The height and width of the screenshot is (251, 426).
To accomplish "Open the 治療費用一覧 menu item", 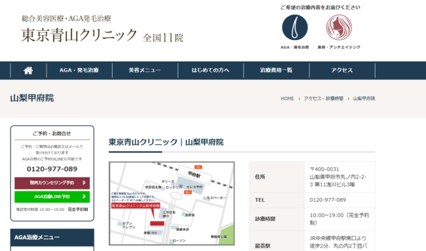I will coord(277,70).
